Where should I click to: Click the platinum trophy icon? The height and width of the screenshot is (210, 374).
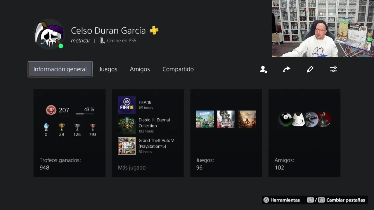pyautogui.click(x=46, y=127)
